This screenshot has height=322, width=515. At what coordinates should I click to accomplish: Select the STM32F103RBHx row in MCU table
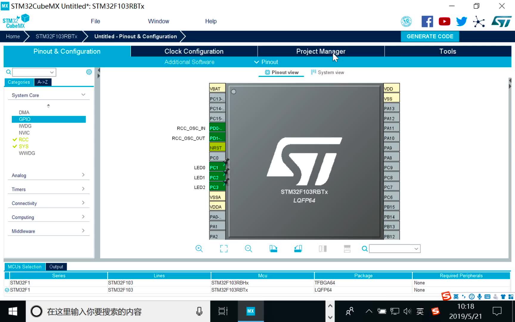coord(257,283)
